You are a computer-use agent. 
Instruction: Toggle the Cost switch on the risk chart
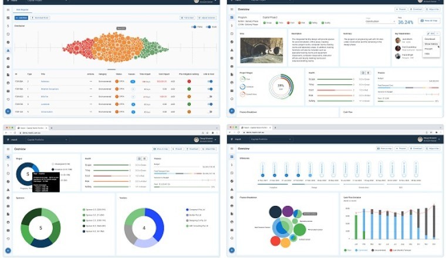click(209, 27)
